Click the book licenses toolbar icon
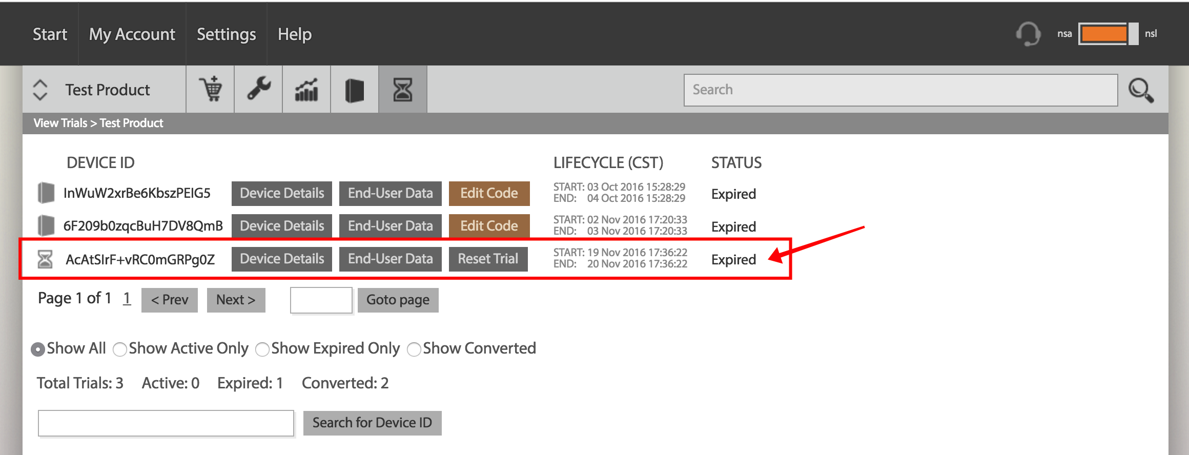1189x455 pixels. pyautogui.click(x=355, y=89)
